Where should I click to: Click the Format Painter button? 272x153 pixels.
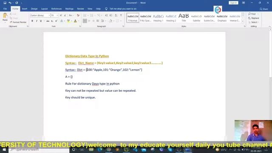18,22
